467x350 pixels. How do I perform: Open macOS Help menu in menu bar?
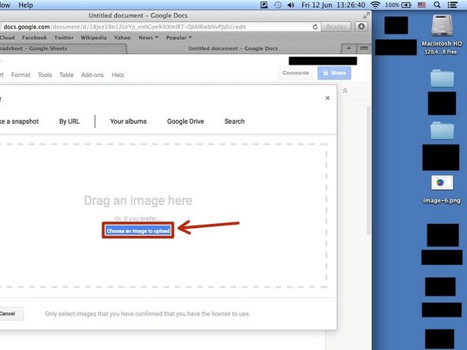pyautogui.click(x=25, y=5)
